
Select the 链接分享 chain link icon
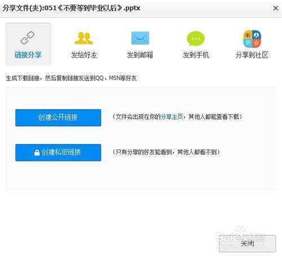pos(28,38)
